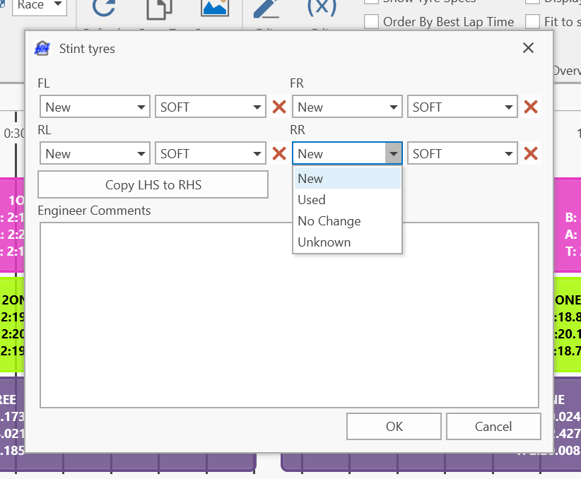The height and width of the screenshot is (479, 581).
Task: Click the pencil edit icon in the toolbar
Action: pos(266,7)
